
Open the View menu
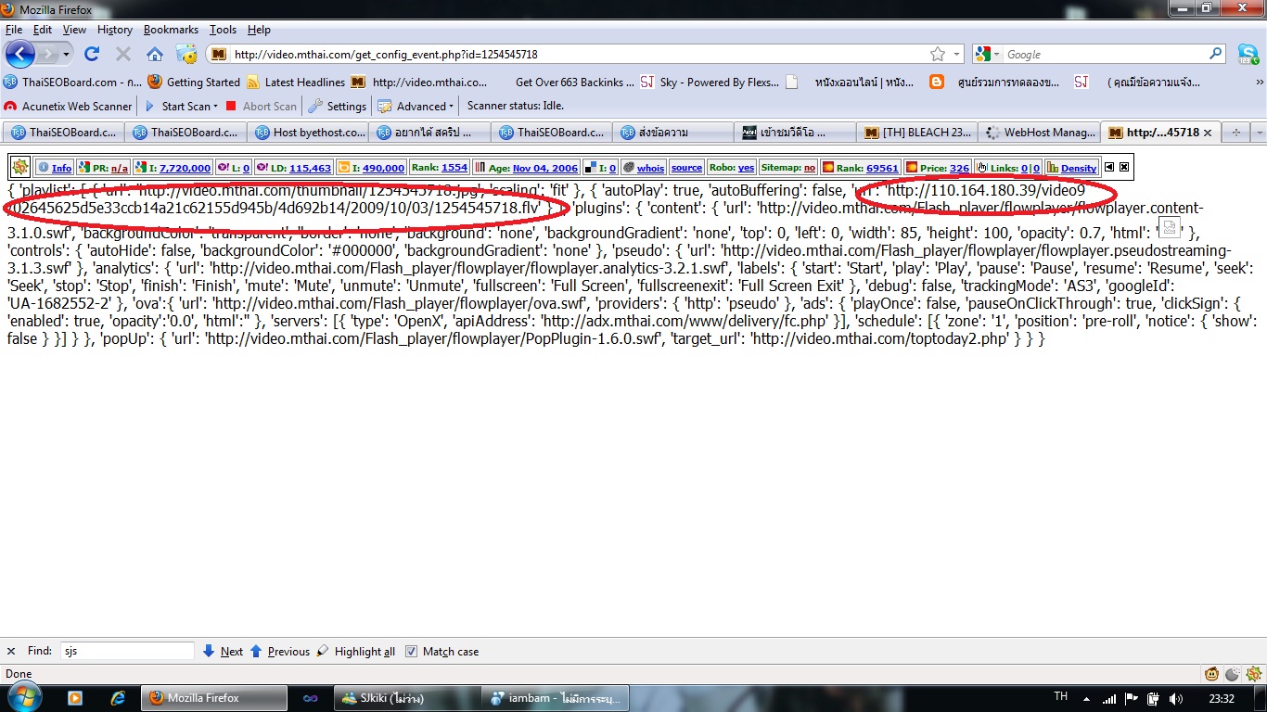coord(74,30)
